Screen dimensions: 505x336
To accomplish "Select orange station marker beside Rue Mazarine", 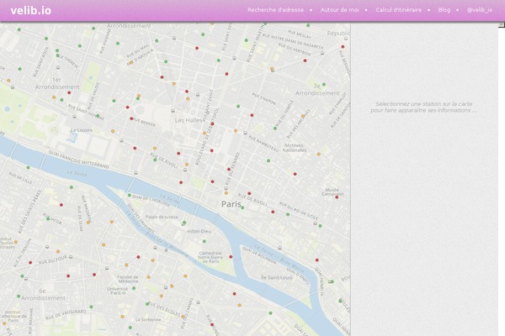I will click(x=88, y=222).
